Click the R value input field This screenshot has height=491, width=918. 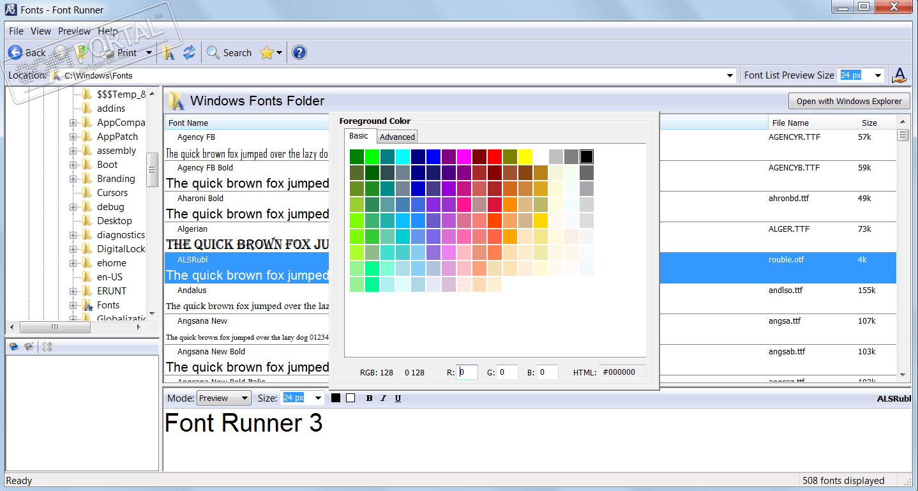(x=467, y=372)
